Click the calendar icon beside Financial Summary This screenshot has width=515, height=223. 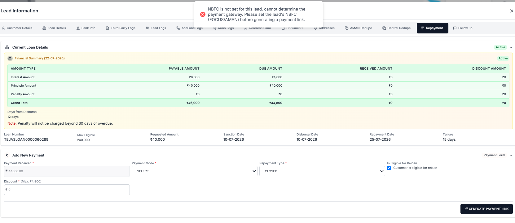(10, 58)
